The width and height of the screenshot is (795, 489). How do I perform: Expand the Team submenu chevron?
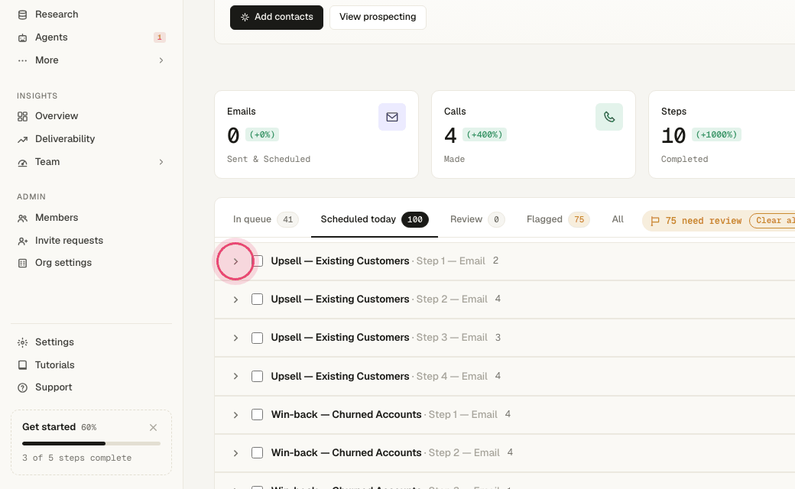point(161,162)
